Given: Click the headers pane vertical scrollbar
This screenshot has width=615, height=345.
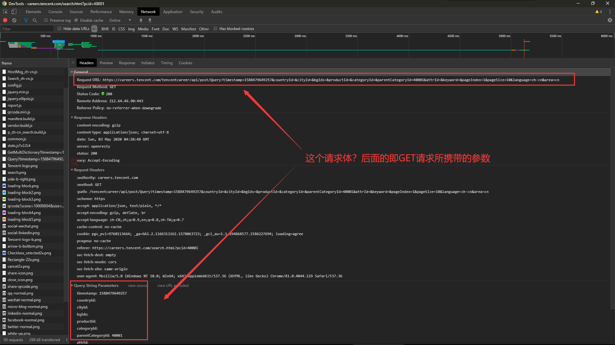Looking at the screenshot, I should click(x=612, y=188).
